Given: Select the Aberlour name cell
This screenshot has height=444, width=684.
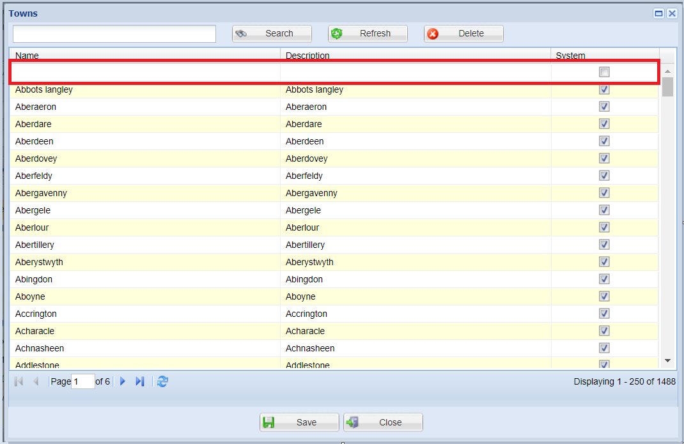Looking at the screenshot, I should click(x=145, y=227).
